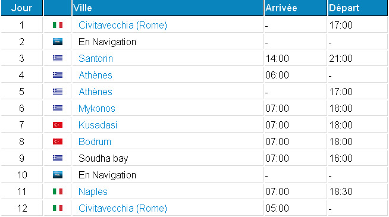Click the Italian flag beside Naples
The width and height of the screenshot is (389, 217).
click(x=58, y=191)
